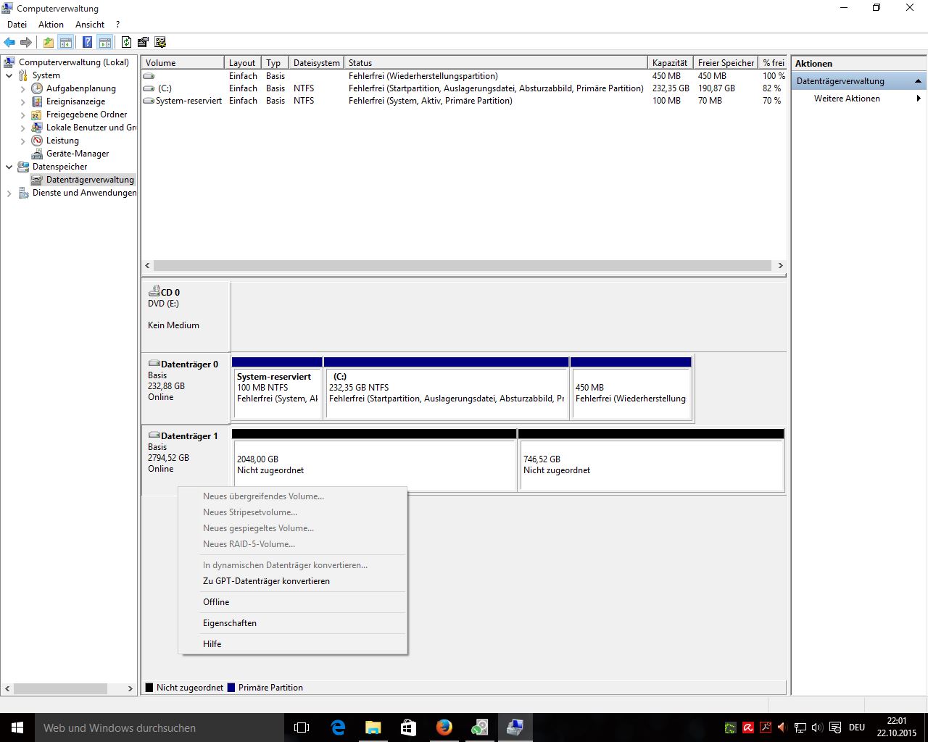928x742 pixels.
Task: Collapse the Datenspeicher tree node
Action: click(9, 167)
